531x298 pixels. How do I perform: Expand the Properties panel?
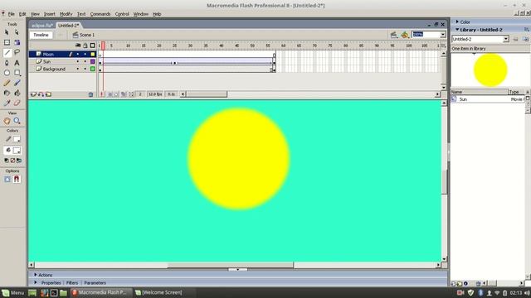[x=35, y=282]
